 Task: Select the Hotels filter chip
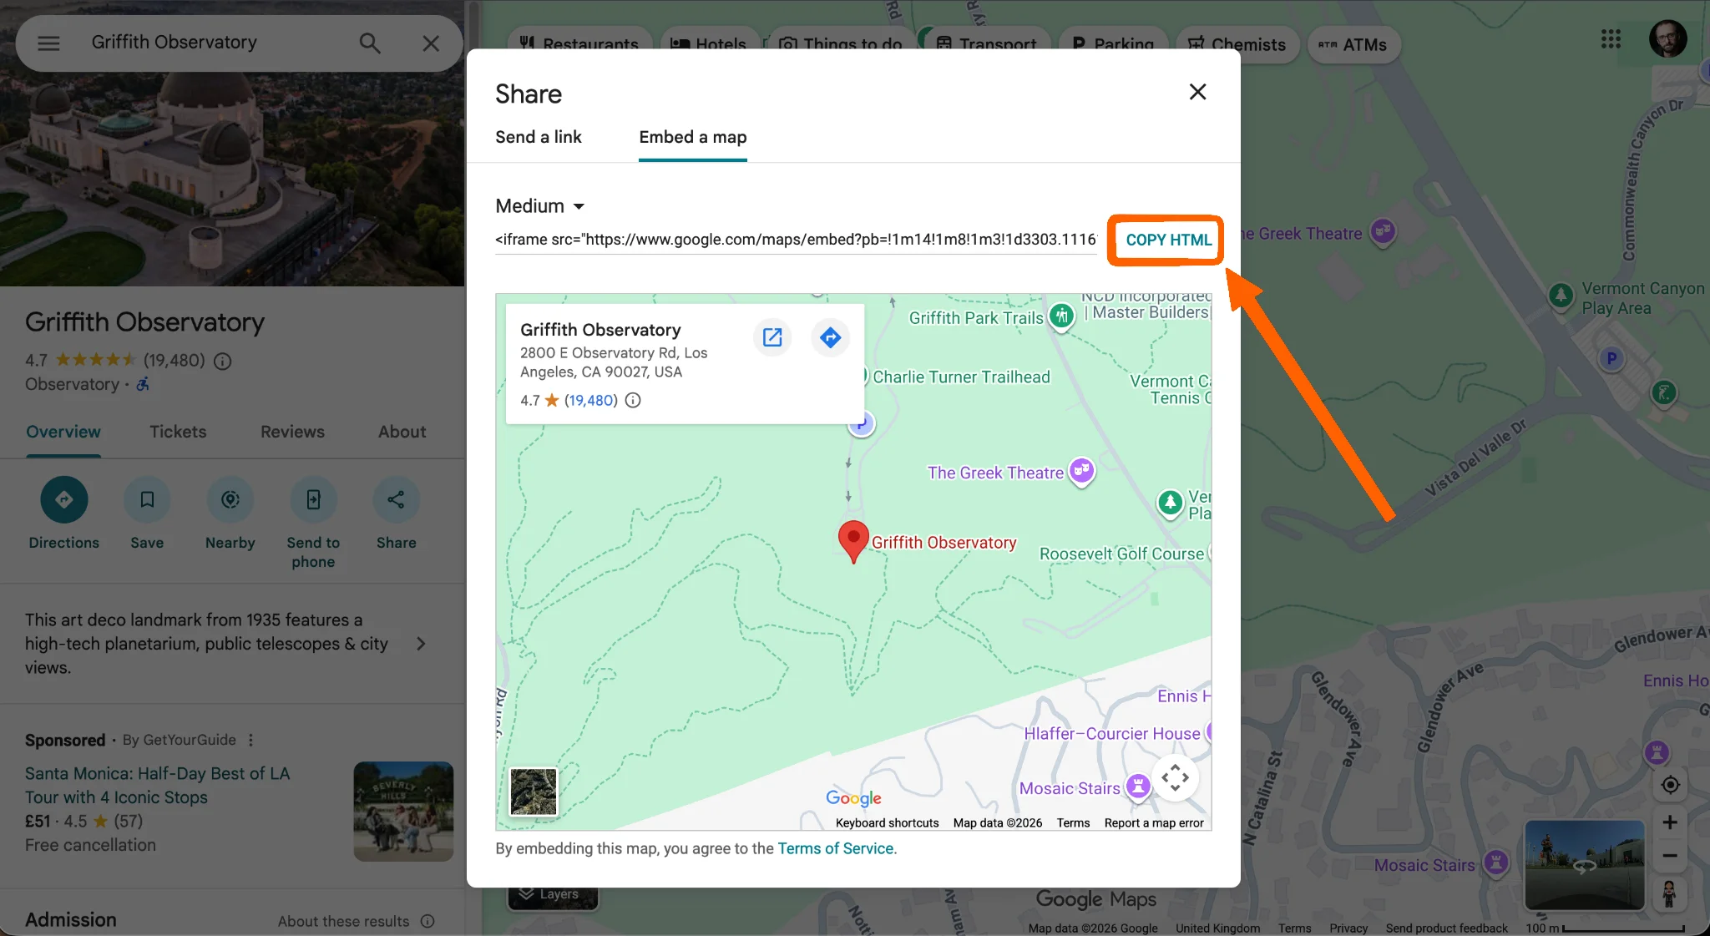709,44
